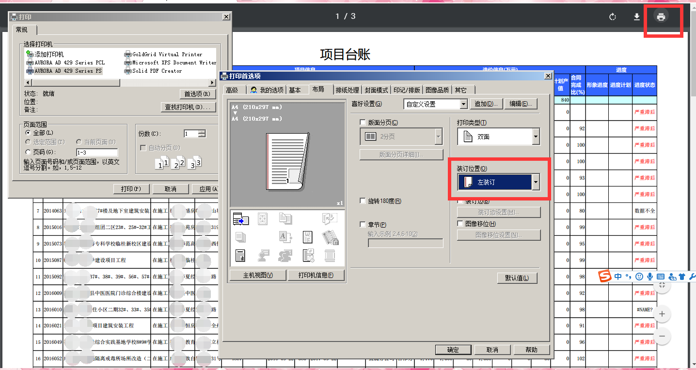
Task: Go to the 封面模式 tab
Action: 377,90
